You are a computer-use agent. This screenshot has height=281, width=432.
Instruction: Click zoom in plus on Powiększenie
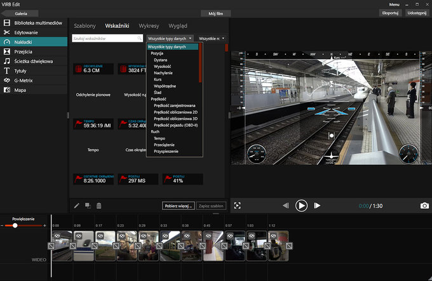tap(44, 225)
